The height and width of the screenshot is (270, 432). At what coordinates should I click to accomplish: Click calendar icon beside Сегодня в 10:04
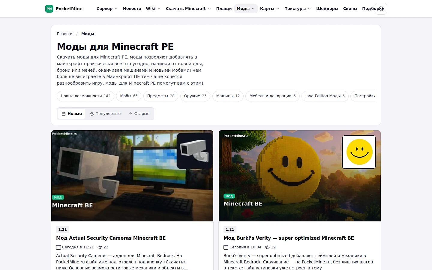pos(226,247)
